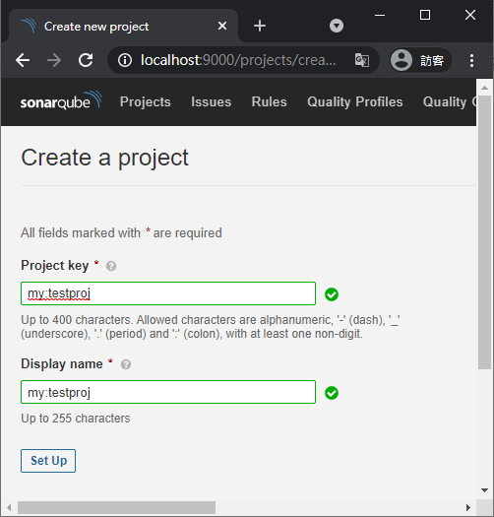Click the SonarQube logo

click(61, 100)
